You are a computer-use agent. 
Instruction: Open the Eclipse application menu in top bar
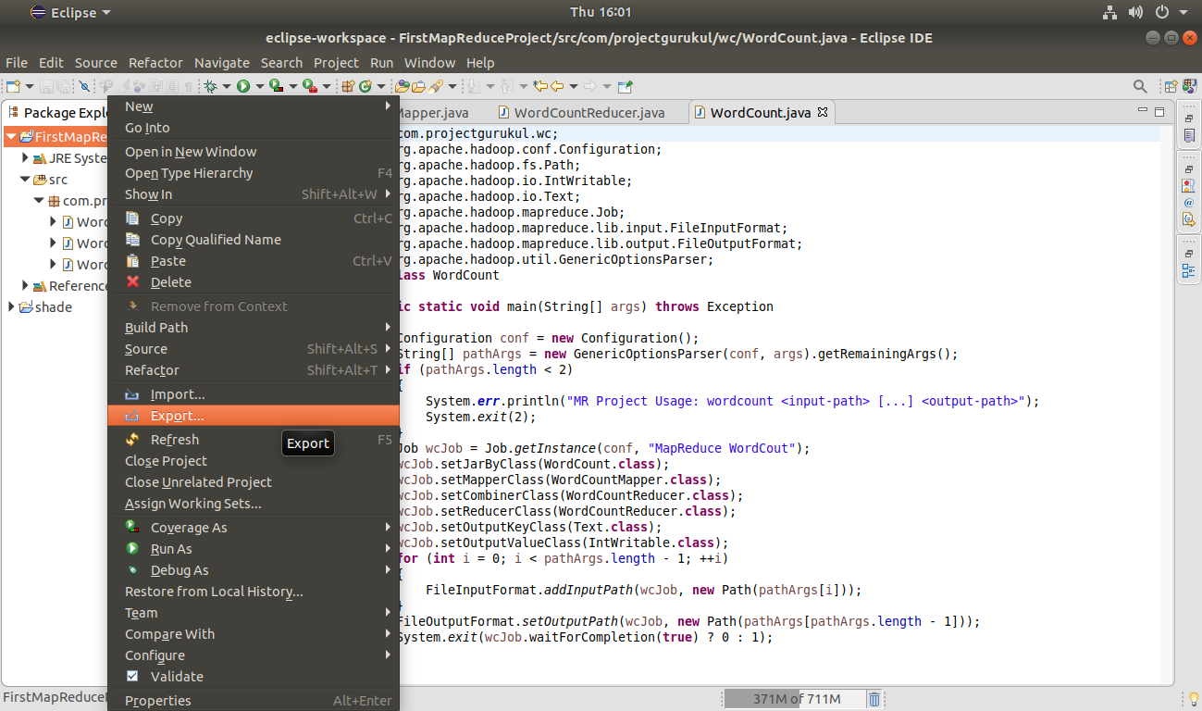coord(70,12)
